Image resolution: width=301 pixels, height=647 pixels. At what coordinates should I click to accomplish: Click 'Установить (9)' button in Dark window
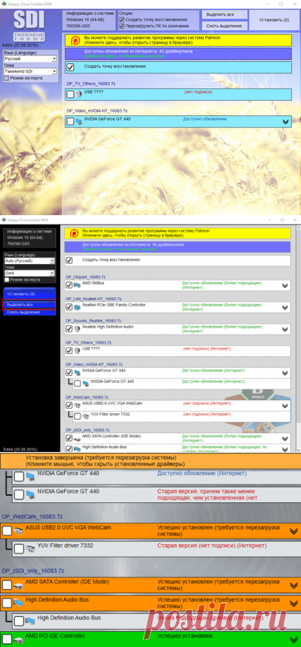click(29, 294)
